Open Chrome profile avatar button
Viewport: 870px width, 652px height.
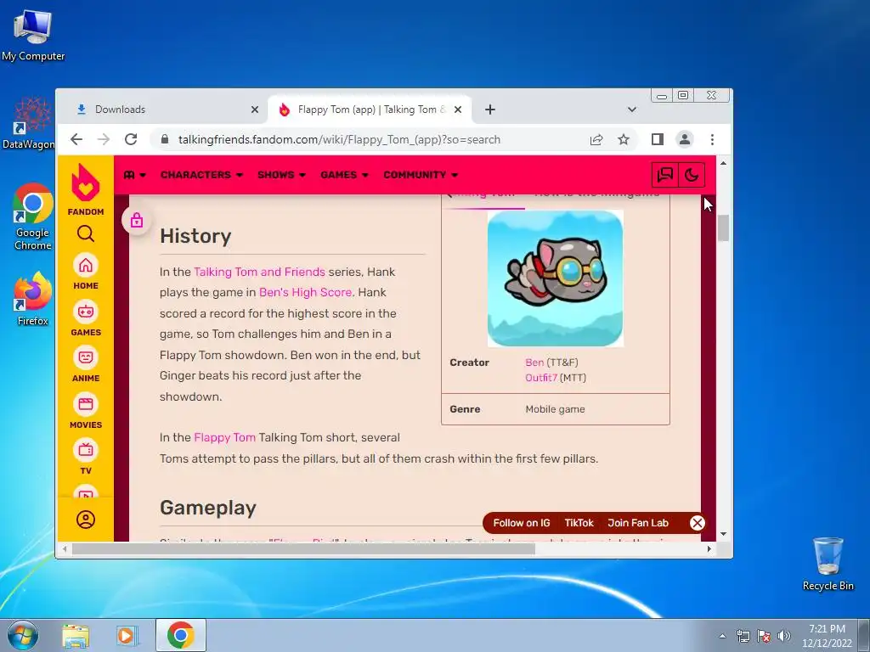click(685, 139)
